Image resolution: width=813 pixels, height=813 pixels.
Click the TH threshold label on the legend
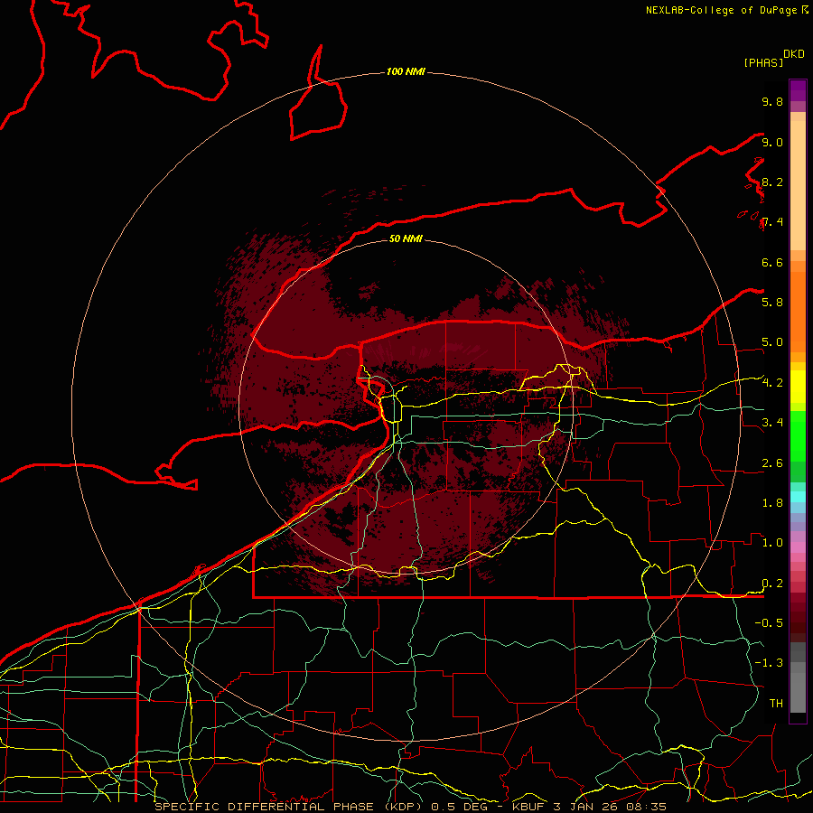776,704
